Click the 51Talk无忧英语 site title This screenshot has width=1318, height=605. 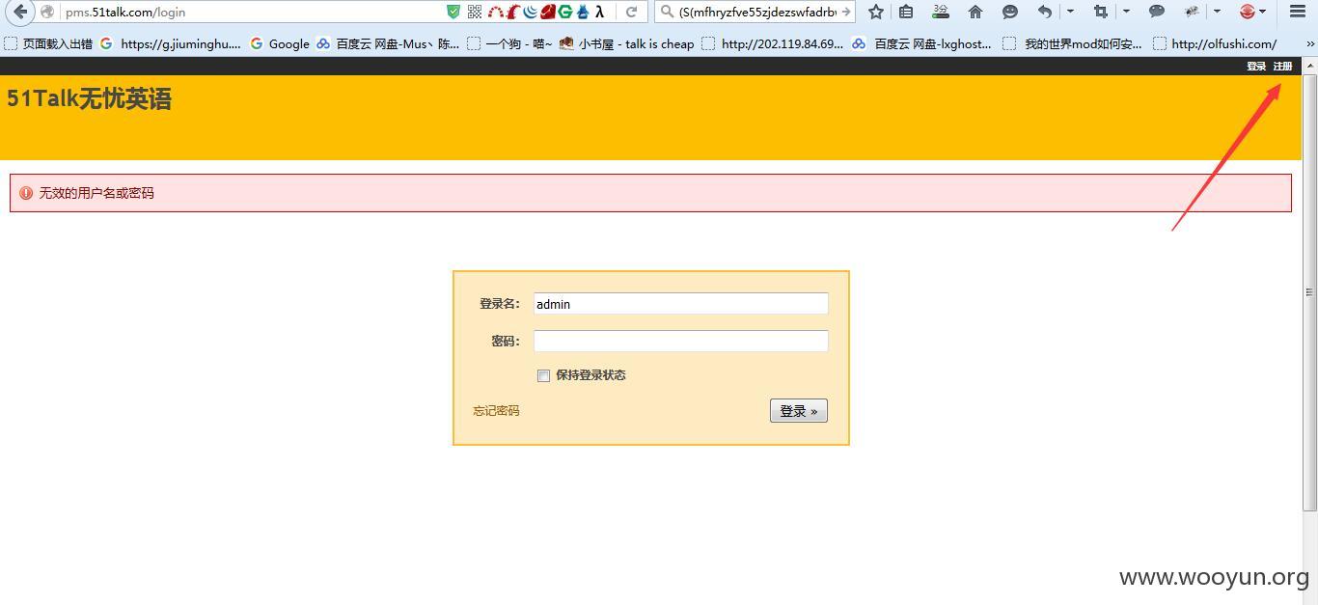[89, 99]
